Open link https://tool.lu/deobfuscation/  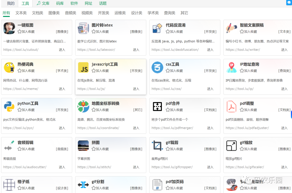point(175,50)
